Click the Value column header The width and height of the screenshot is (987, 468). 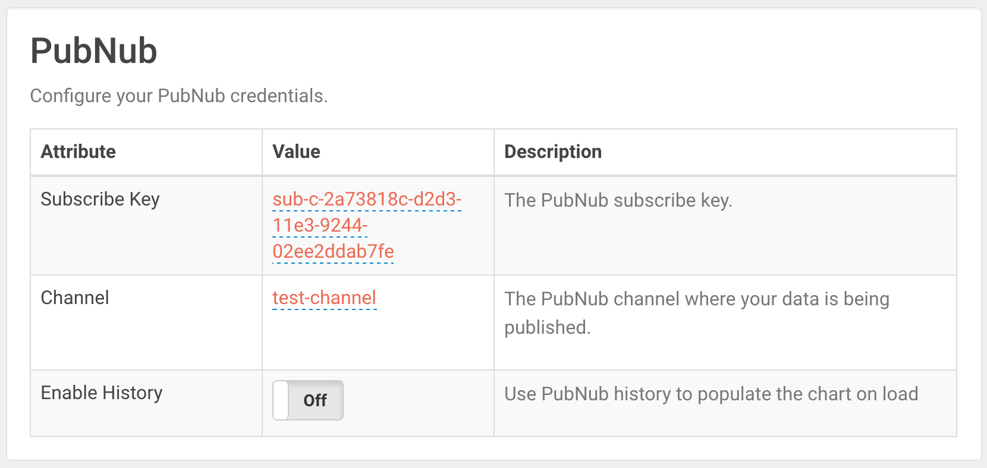296,152
